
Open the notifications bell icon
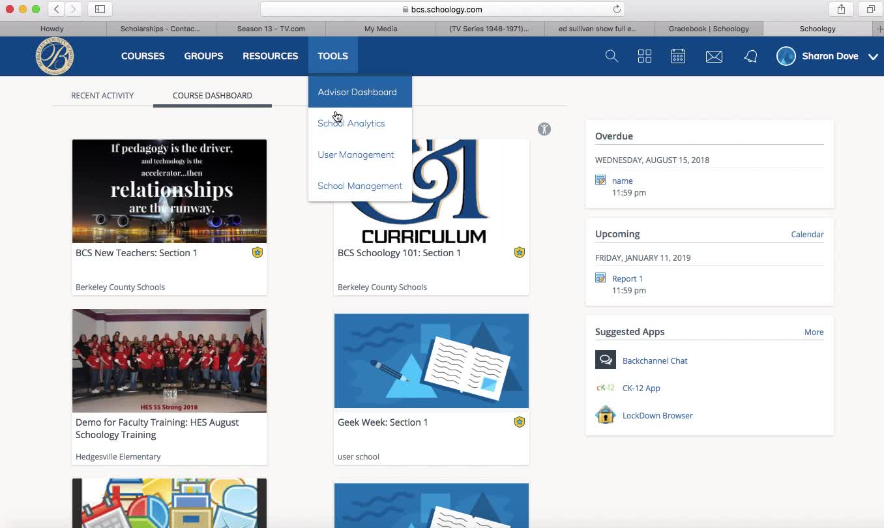(750, 57)
